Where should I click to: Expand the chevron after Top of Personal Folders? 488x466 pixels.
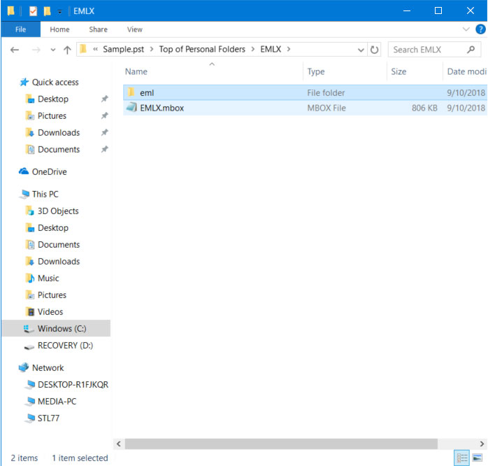coord(252,49)
